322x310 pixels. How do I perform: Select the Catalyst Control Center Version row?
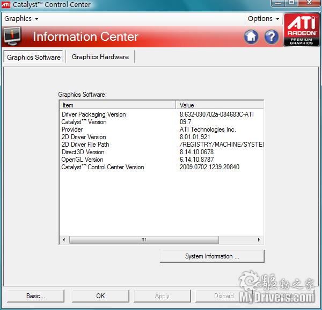162,167
